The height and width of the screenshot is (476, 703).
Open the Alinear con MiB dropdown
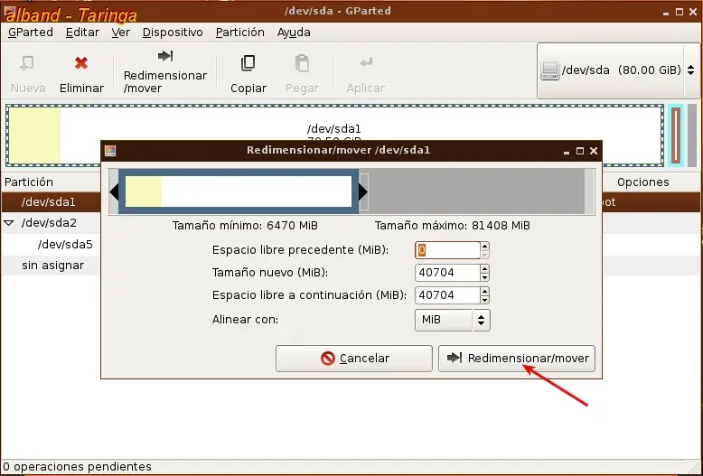(x=453, y=320)
